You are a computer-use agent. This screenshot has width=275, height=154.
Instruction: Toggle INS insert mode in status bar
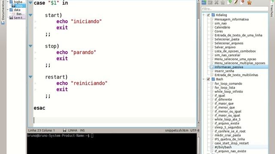[82, 130]
